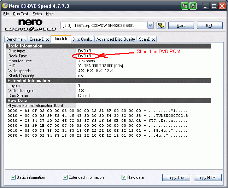This screenshot has width=228, height=188.
Task: Click the Copy HTML button
Action: click(207, 177)
